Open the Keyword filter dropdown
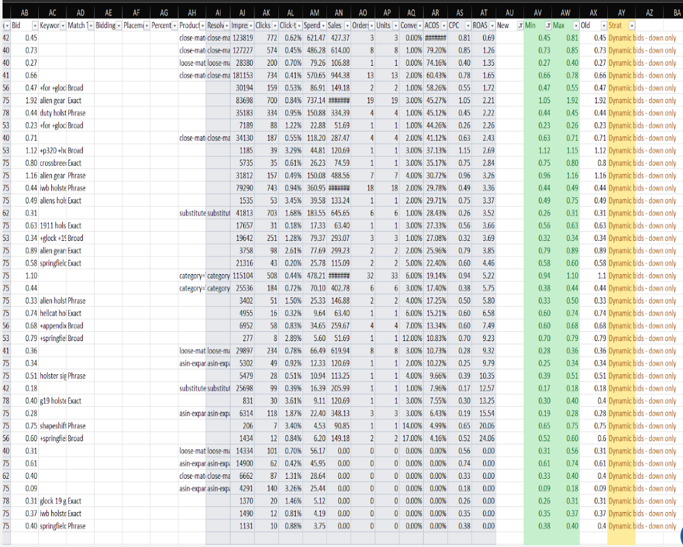683x547 pixels. click(62, 26)
